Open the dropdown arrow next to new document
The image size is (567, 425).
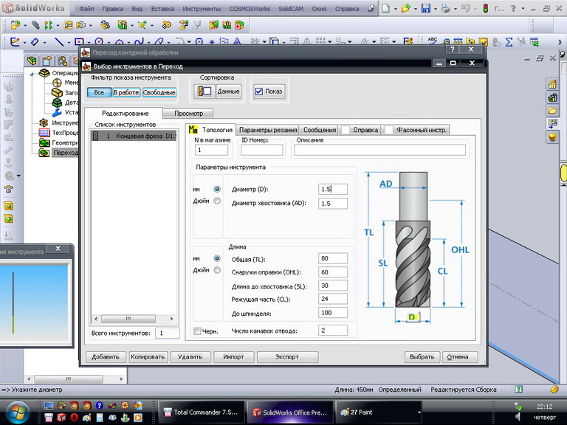point(395,9)
